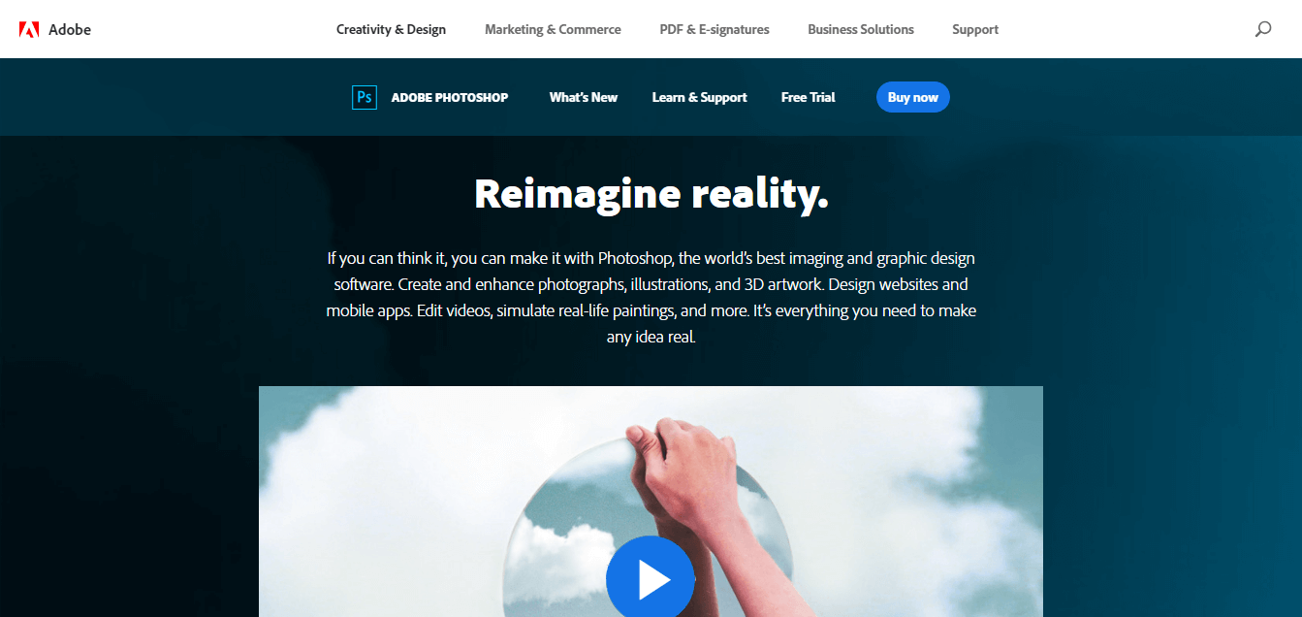The image size is (1302, 617).
Task: Open the Creativity & Design menu
Action: coord(391,29)
